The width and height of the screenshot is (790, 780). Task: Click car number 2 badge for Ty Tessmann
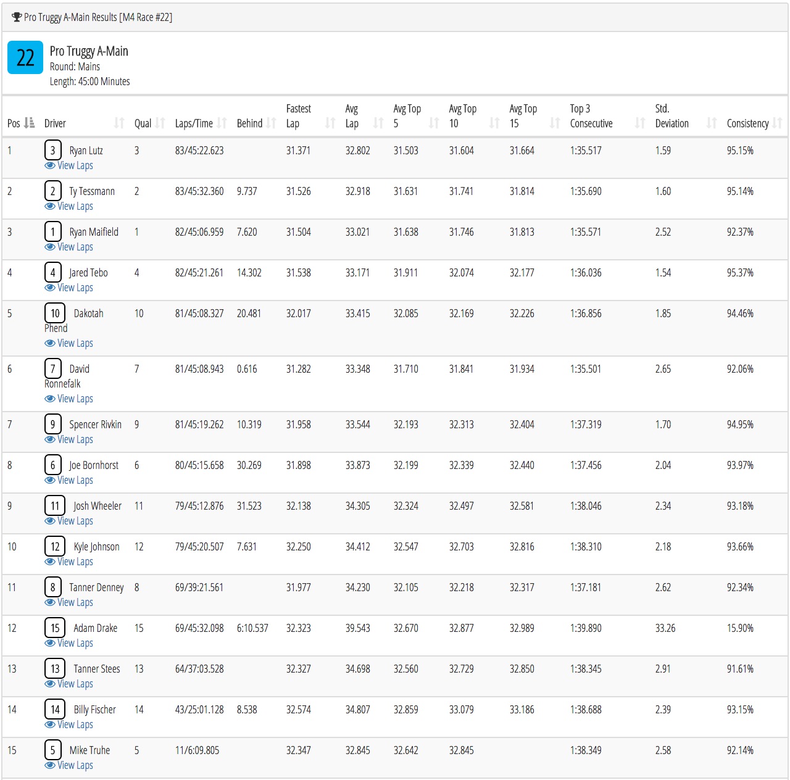coord(52,191)
